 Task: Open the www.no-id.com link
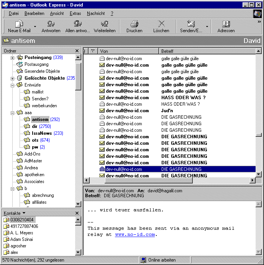[135, 235]
